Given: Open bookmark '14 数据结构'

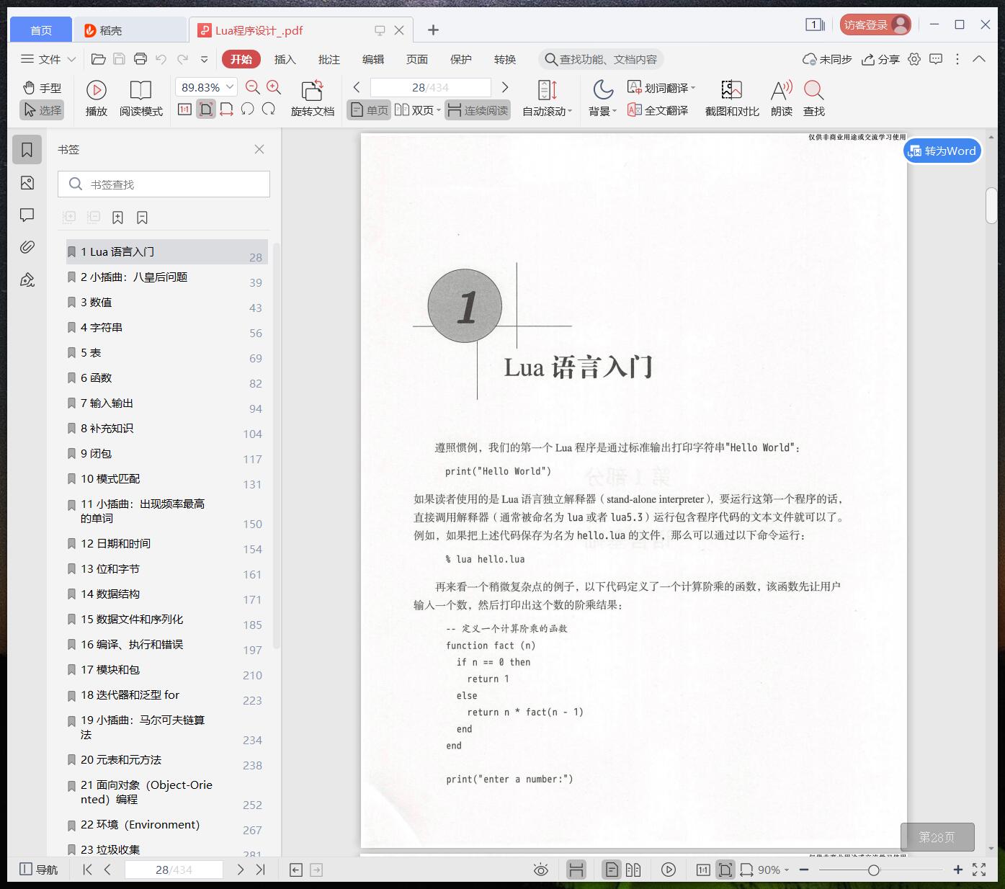Looking at the screenshot, I should coord(166,594).
